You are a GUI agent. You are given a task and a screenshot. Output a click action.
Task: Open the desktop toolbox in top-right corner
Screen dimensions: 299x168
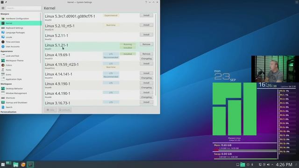coord(296,2)
